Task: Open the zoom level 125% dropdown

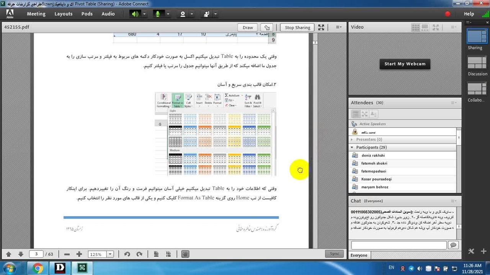Action: tap(110, 254)
